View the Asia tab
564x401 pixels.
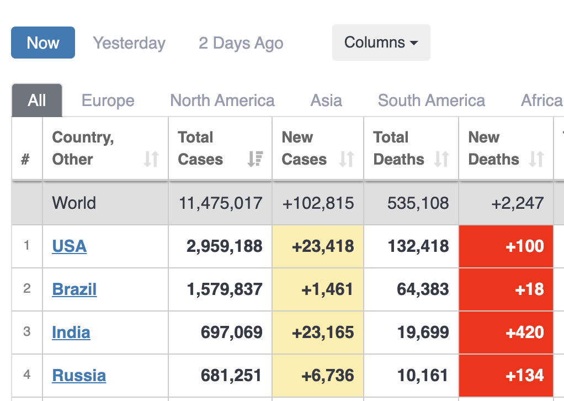click(326, 101)
